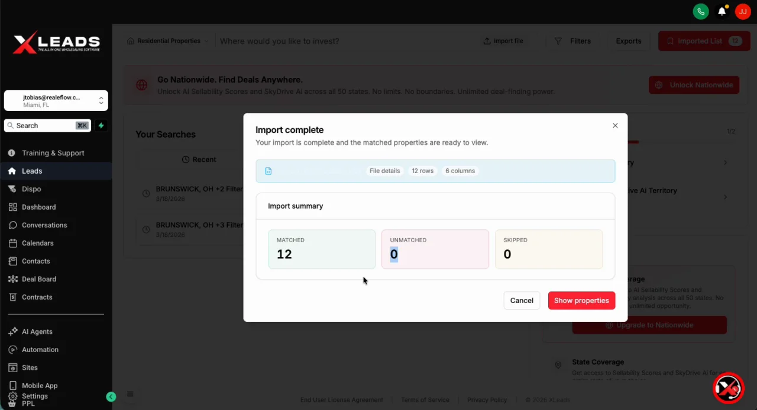Open the JJ user avatar menu
757x410 pixels.
pyautogui.click(x=742, y=11)
